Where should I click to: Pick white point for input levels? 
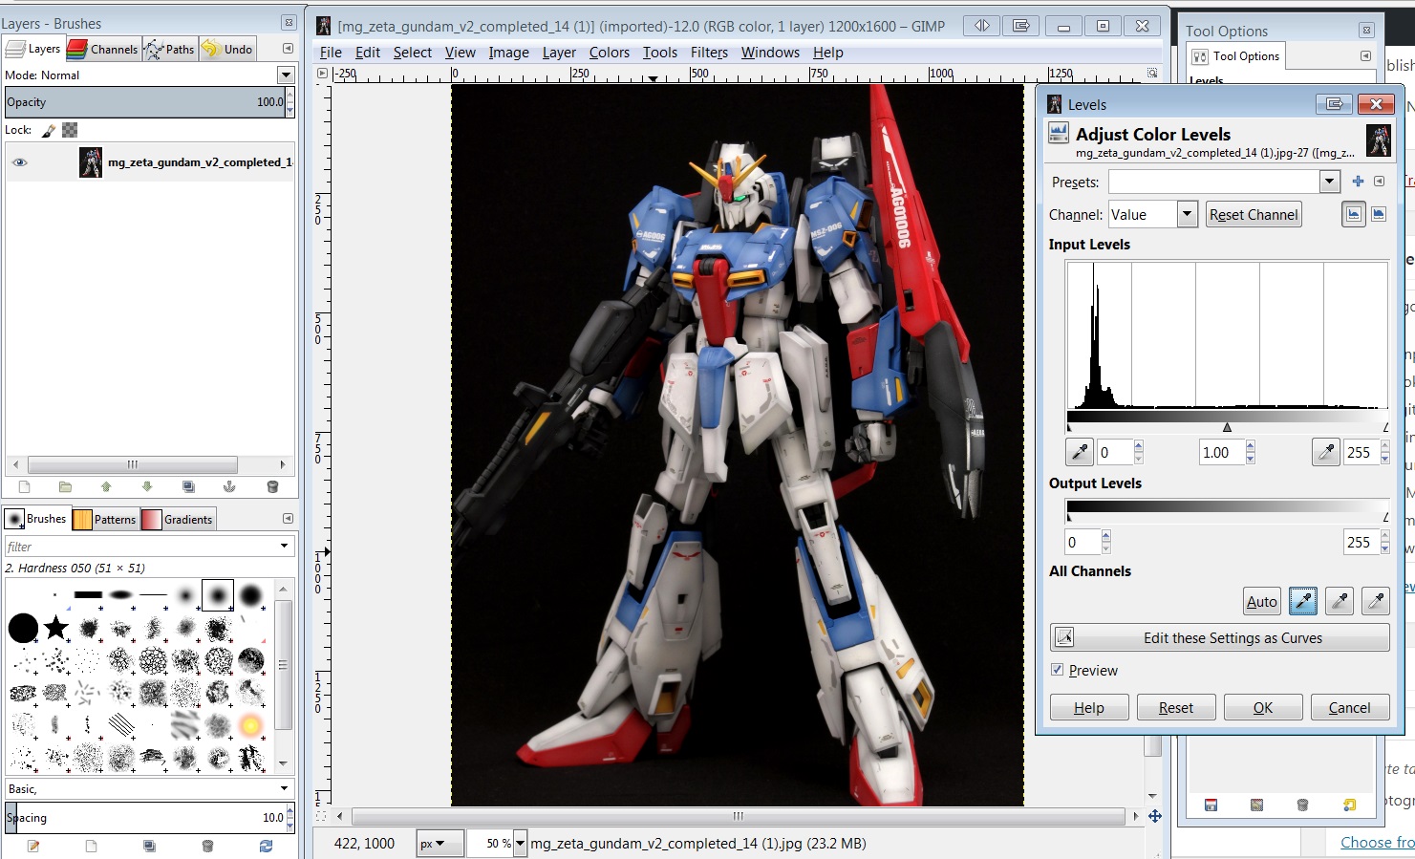click(1326, 452)
